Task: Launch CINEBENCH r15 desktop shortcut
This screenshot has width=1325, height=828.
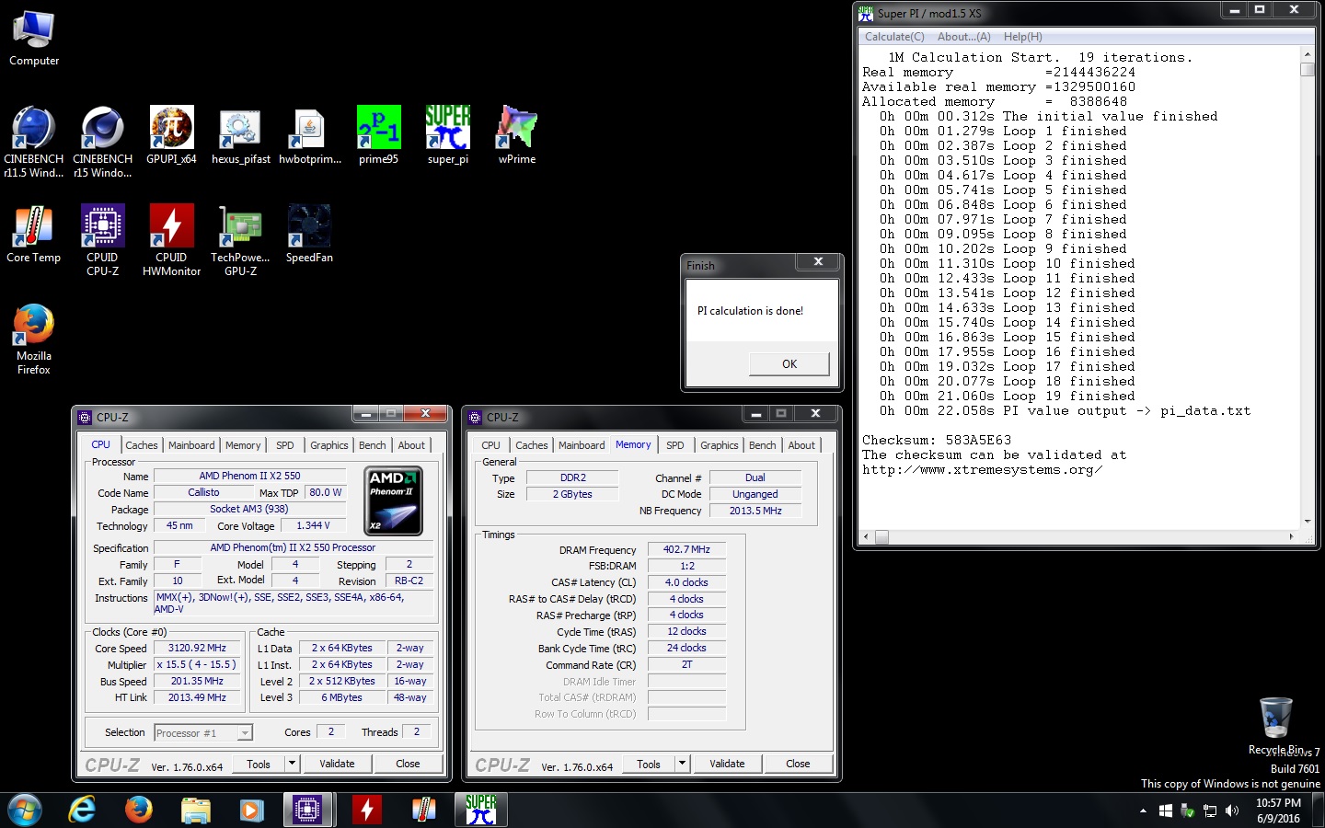Action: 102,142
